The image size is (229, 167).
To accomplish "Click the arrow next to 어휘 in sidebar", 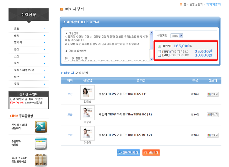I will pyautogui.click(x=44, y=36).
